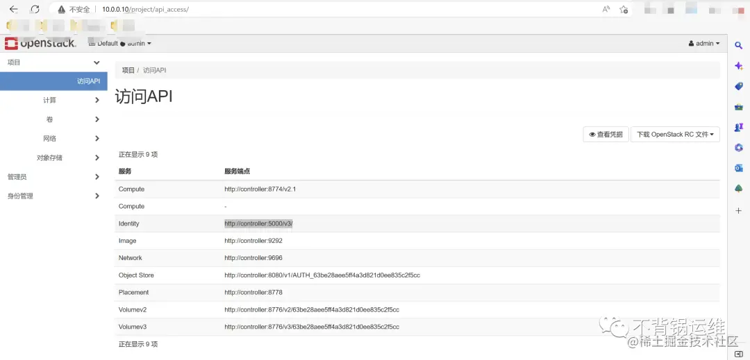Add a sidebar app with plus icon
Viewport: 750px width, 360px height.
(x=738, y=211)
